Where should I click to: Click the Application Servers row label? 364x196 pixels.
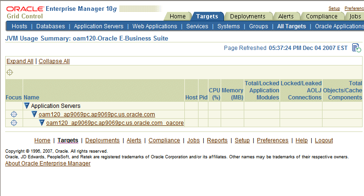[x=56, y=106]
